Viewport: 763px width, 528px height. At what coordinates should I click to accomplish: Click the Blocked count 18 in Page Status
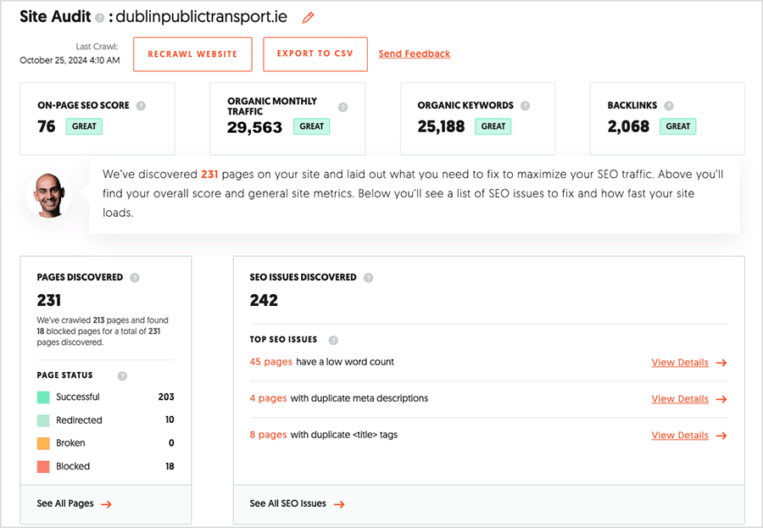click(170, 467)
